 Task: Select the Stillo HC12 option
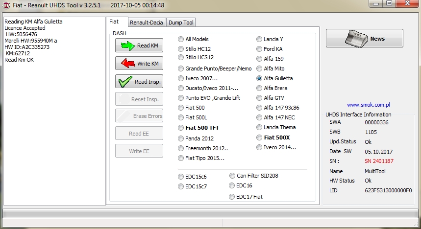(x=181, y=49)
